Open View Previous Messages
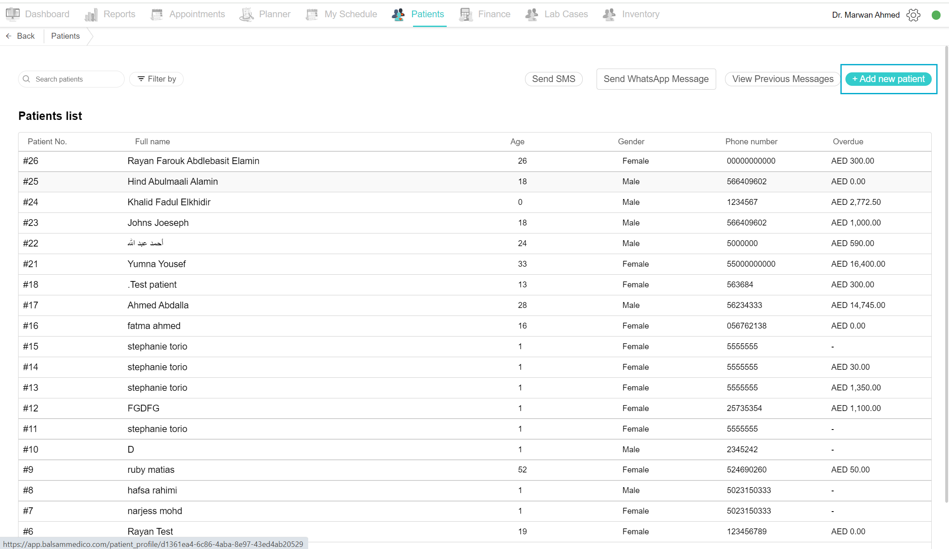This screenshot has height=549, width=949. tap(783, 79)
